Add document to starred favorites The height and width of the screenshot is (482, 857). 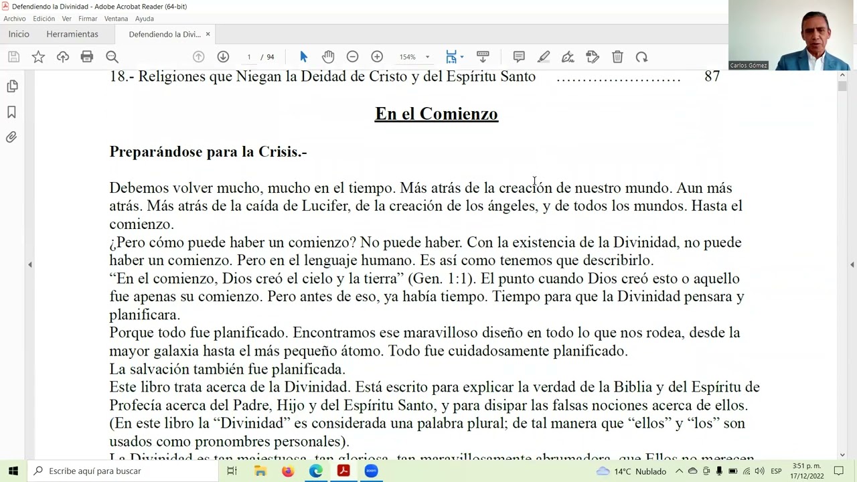point(38,57)
